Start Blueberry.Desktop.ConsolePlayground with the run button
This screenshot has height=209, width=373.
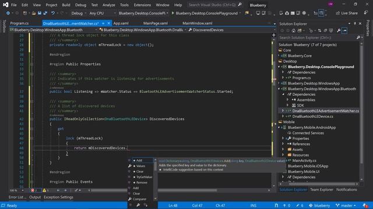click(205, 13)
